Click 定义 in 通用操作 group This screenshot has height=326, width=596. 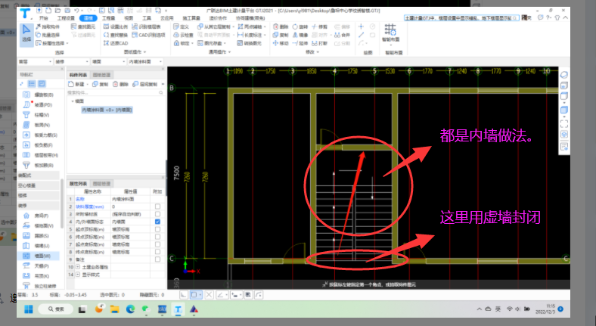(182, 26)
